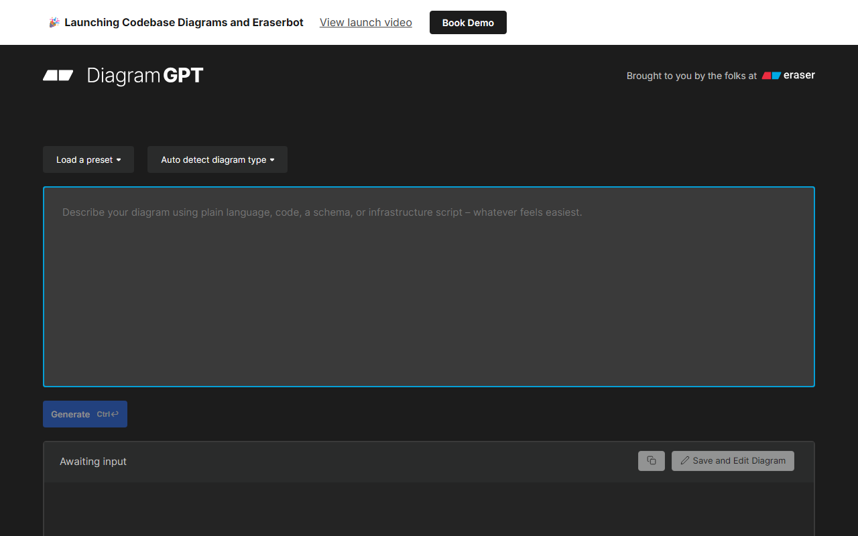This screenshot has height=536, width=858.
Task: Expand the Auto detect diagram type dropdown
Action: coord(217,159)
